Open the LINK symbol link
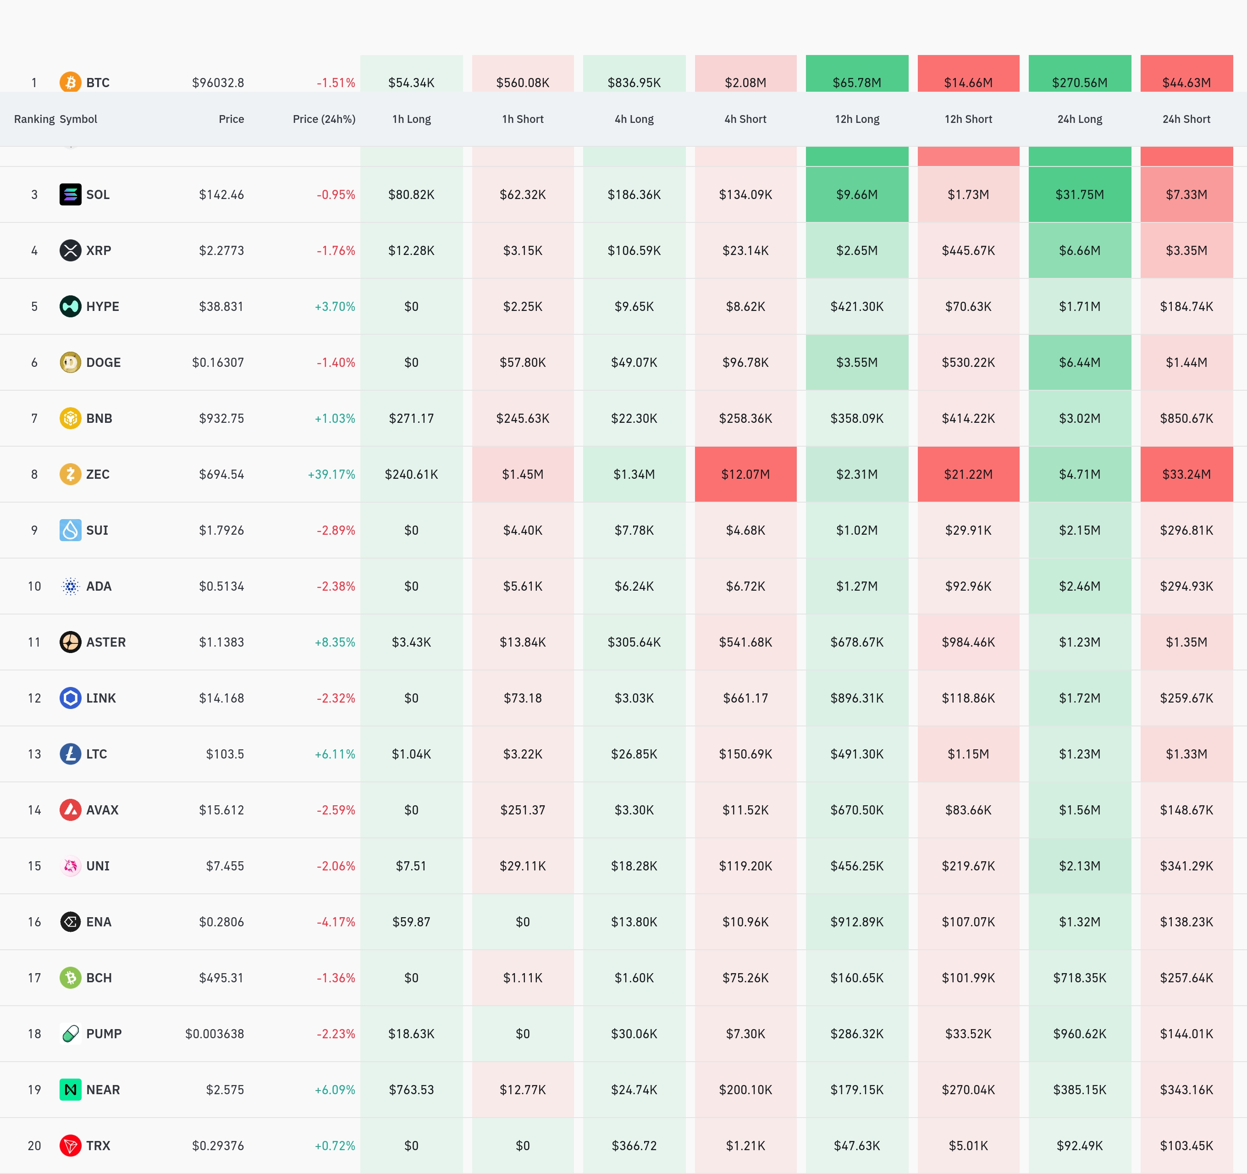Image resolution: width=1247 pixels, height=1174 pixels. pos(101,698)
